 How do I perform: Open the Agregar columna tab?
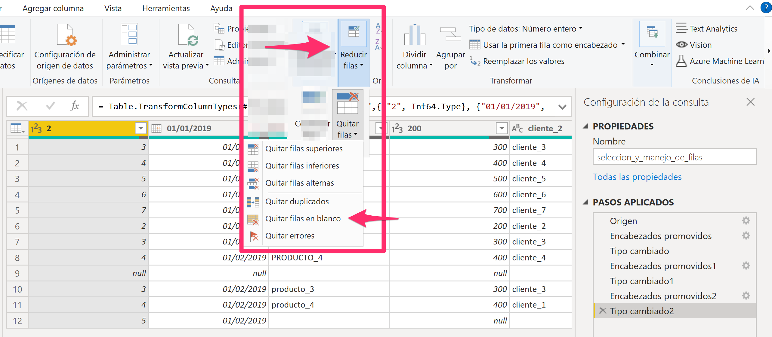point(53,8)
